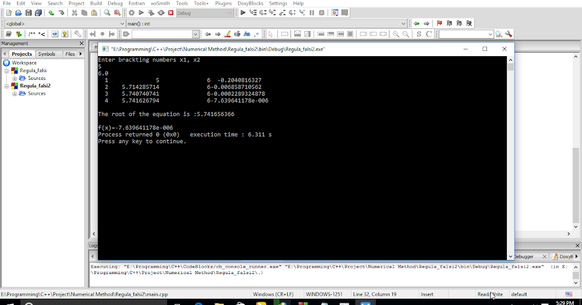Expand Sources under Regula_falsi2 project

click(x=14, y=93)
